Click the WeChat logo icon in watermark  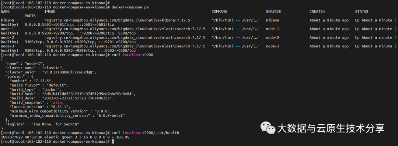click(x=268, y=128)
